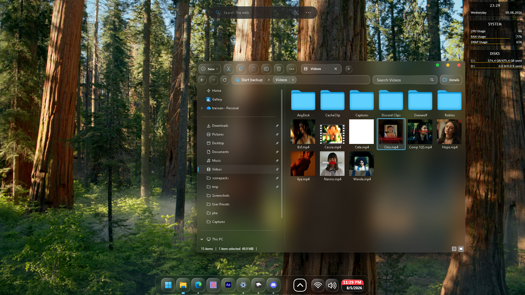The width and height of the screenshot is (525, 295).
Task: Expand the traisean - Personal tree node
Action: [202, 108]
